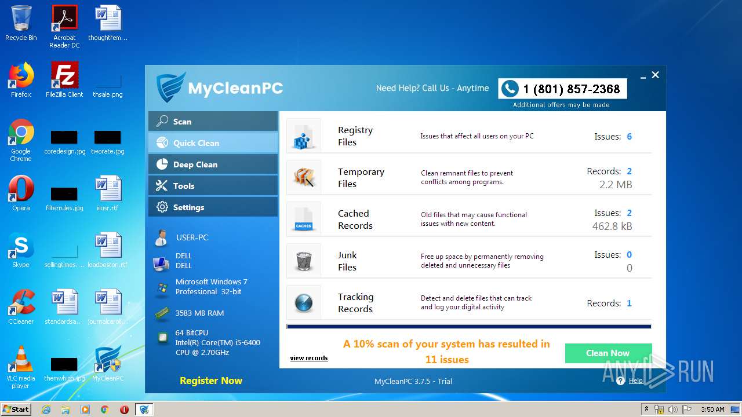Open Recycle Bin on desktop
This screenshot has width=742, height=417.
pos(21,23)
